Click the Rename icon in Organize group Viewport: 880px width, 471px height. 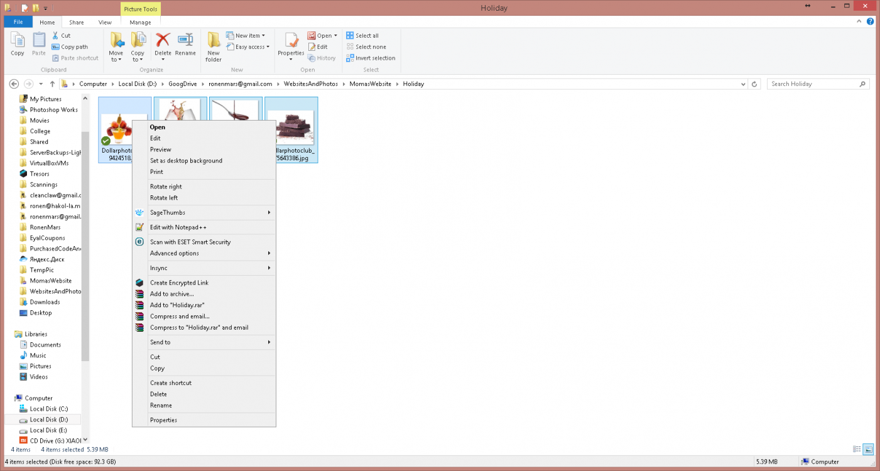coord(185,40)
